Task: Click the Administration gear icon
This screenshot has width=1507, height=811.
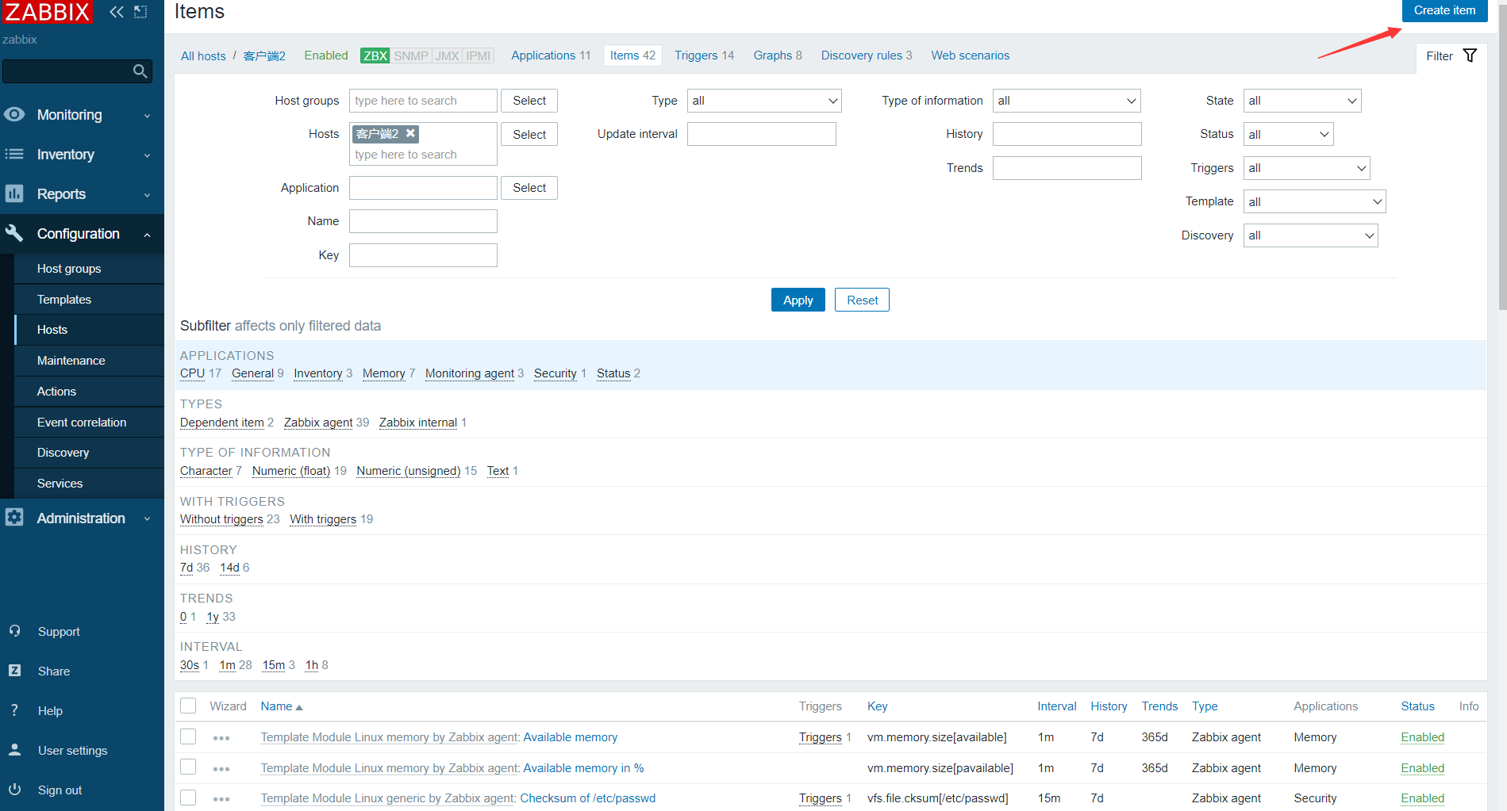Action: click(x=14, y=517)
